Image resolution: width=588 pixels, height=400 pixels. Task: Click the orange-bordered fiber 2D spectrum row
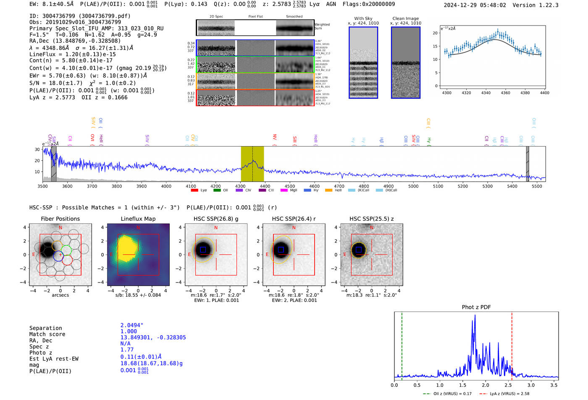(255, 81)
